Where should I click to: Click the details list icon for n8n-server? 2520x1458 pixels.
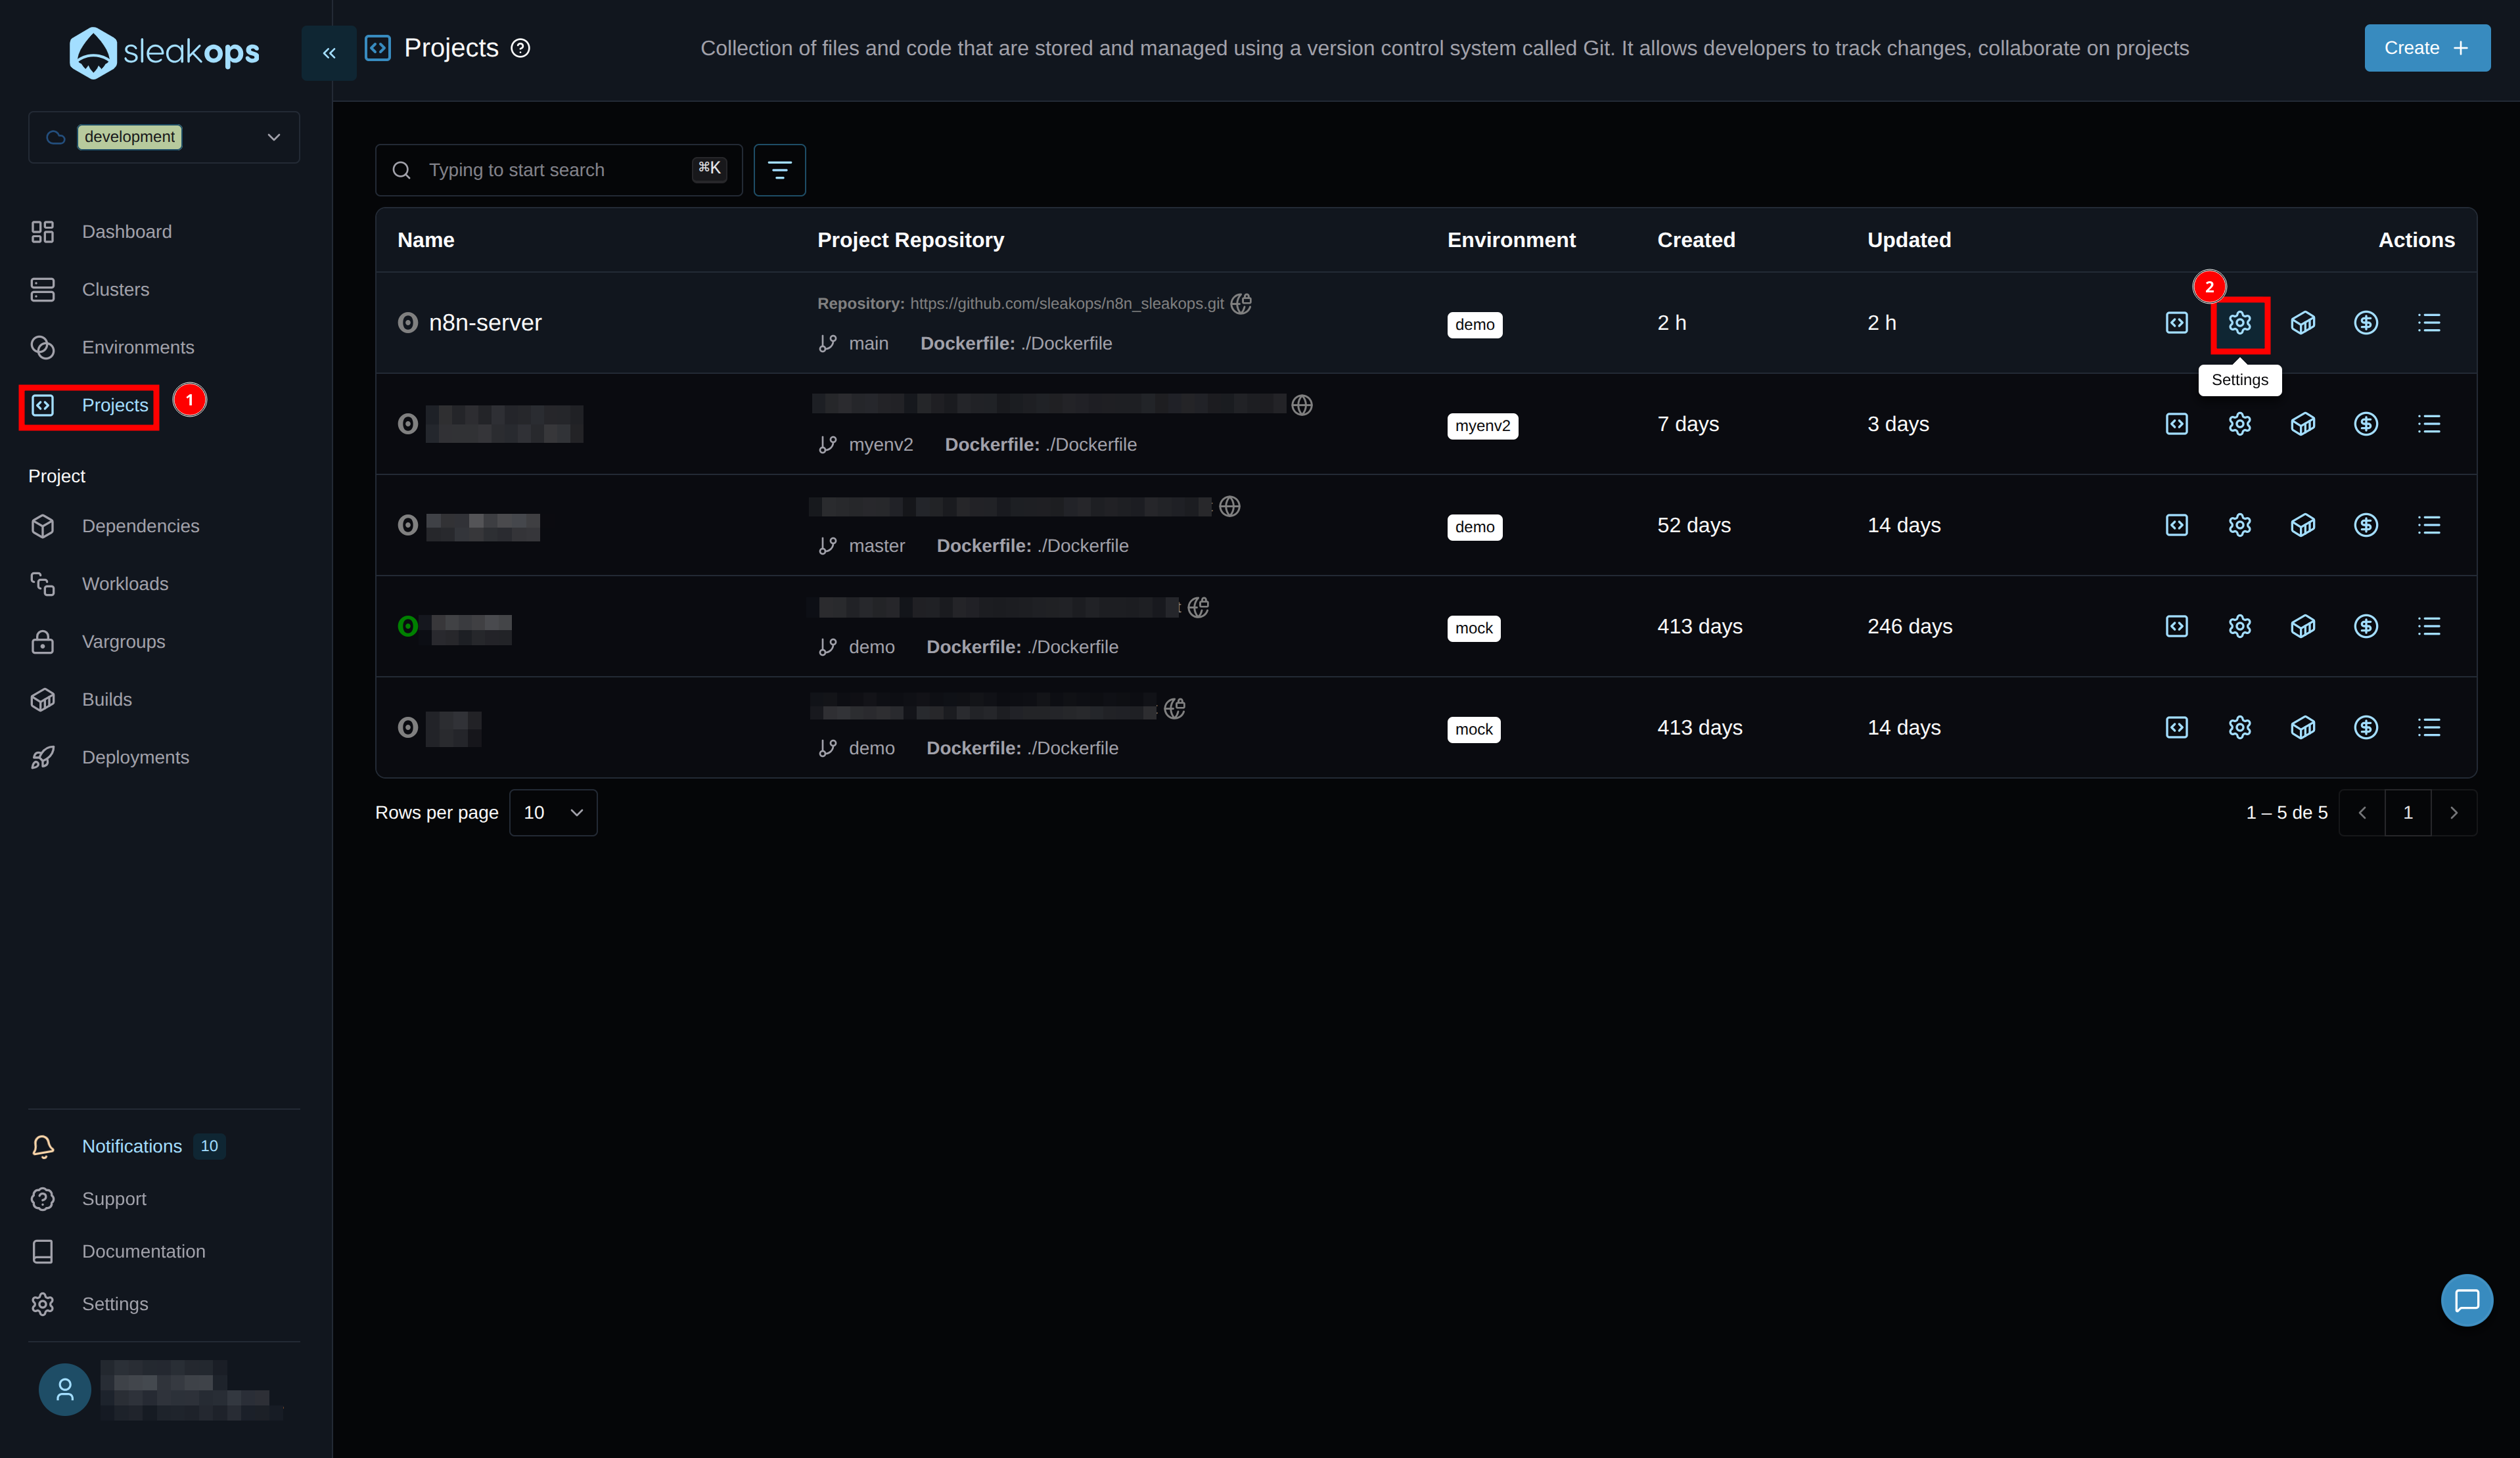pos(2430,322)
